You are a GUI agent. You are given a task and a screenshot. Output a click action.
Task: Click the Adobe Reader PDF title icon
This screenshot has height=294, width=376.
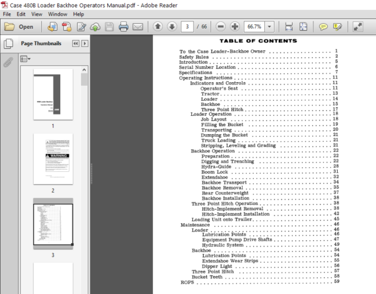click(x=4, y=5)
